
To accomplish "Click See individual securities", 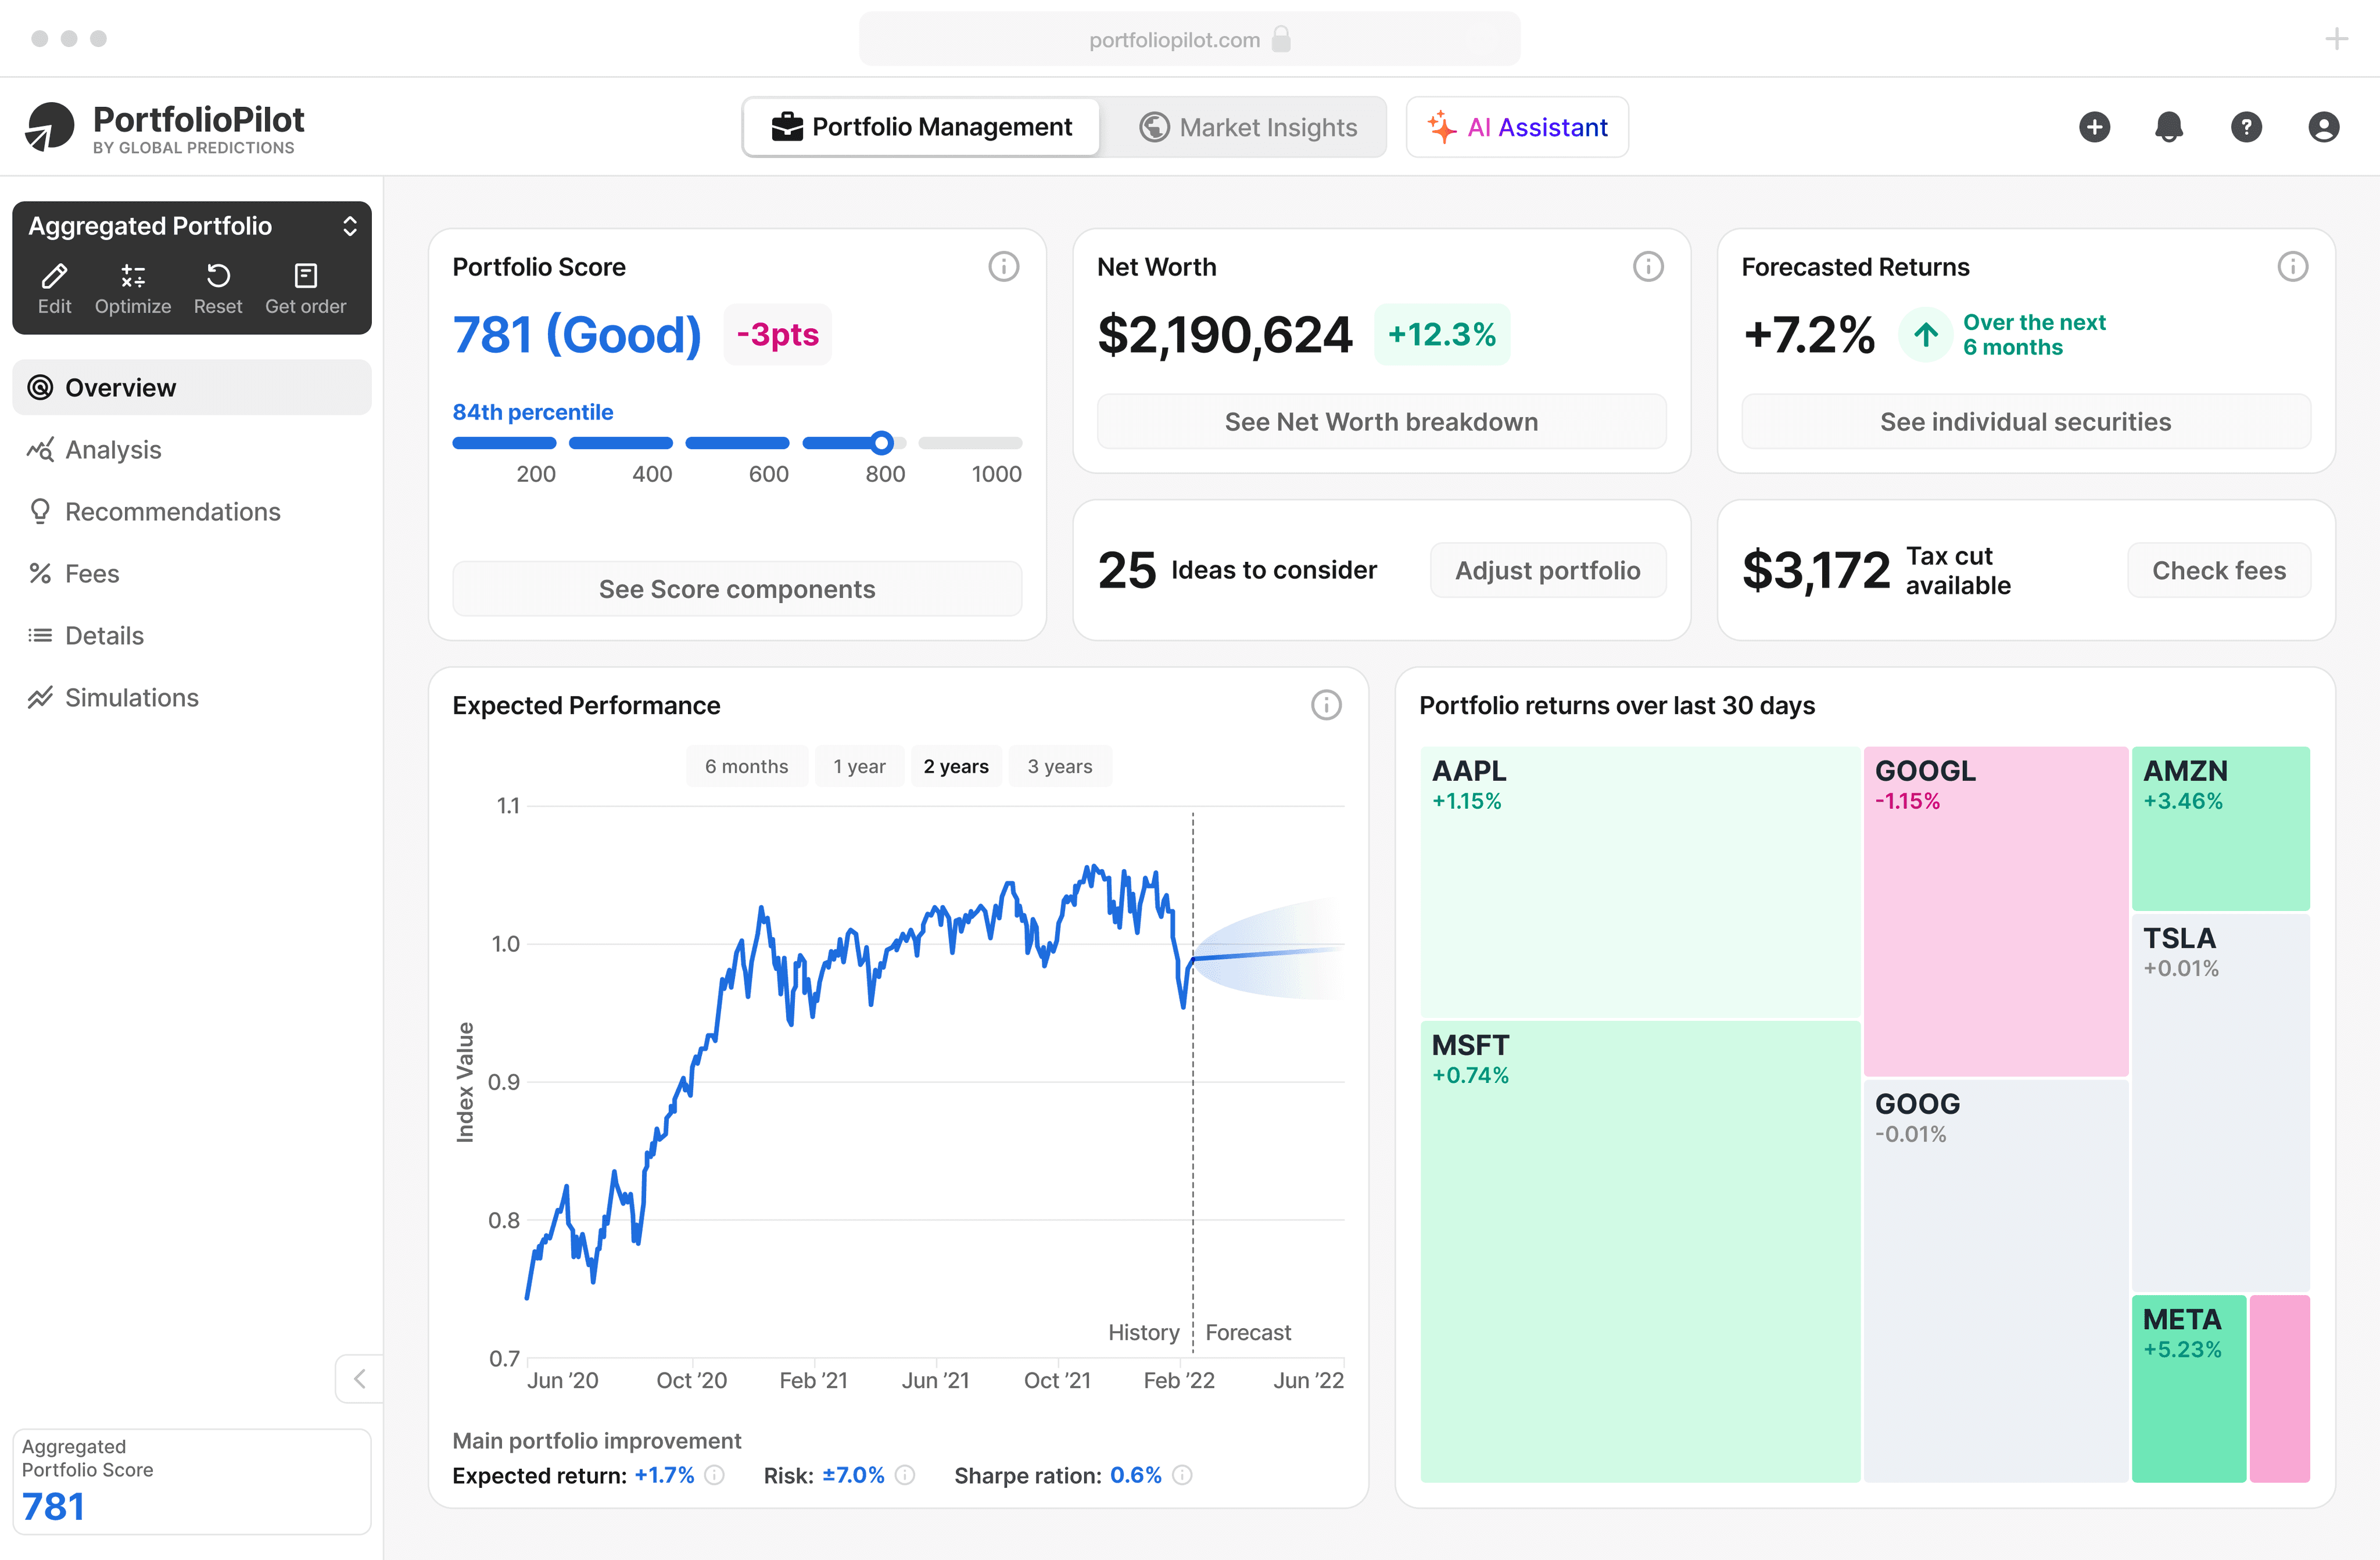I will click(2025, 422).
